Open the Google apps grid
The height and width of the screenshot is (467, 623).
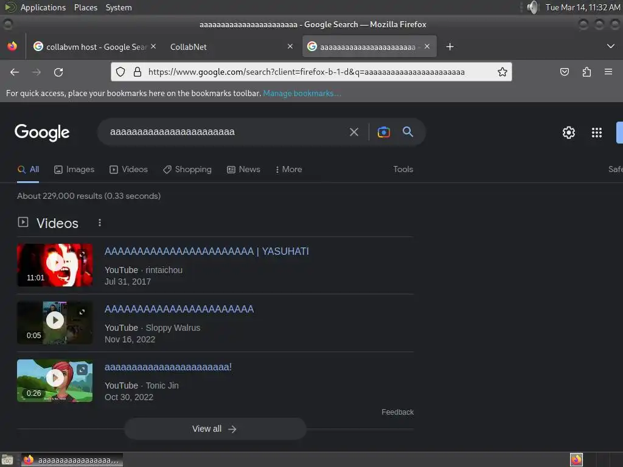(x=597, y=132)
